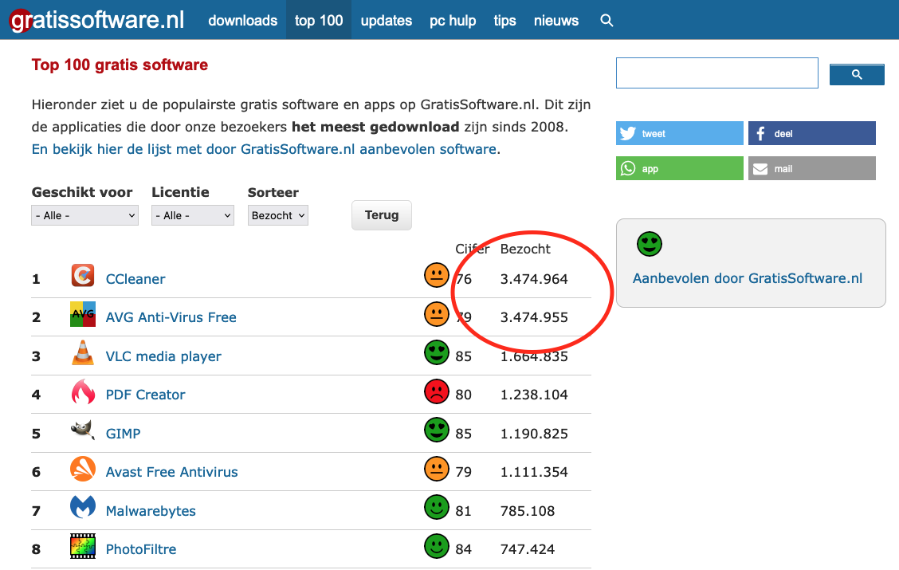Click the PhotoFiltre filmstrip icon

coord(83,547)
